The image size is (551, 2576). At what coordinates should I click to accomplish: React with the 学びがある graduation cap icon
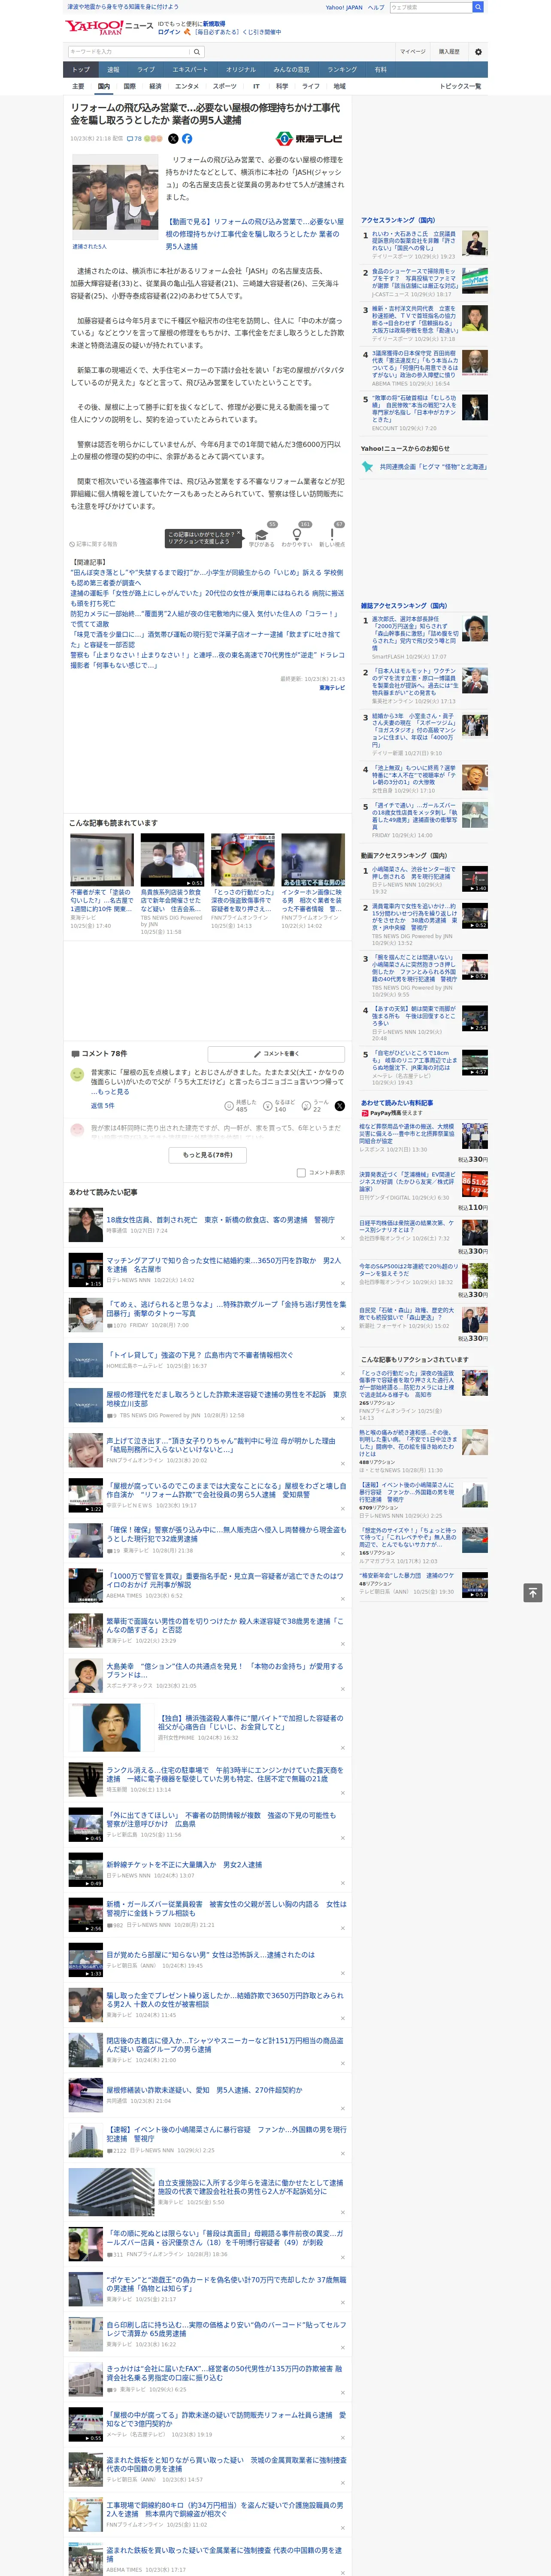point(262,535)
